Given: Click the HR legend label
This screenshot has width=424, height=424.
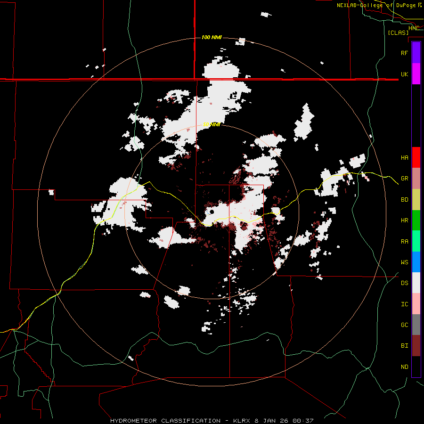Looking at the screenshot, I should 404,220.
